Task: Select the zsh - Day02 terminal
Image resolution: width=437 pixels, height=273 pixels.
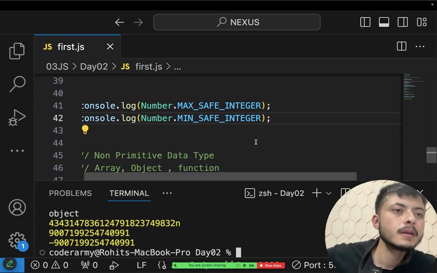Action: tap(274, 193)
